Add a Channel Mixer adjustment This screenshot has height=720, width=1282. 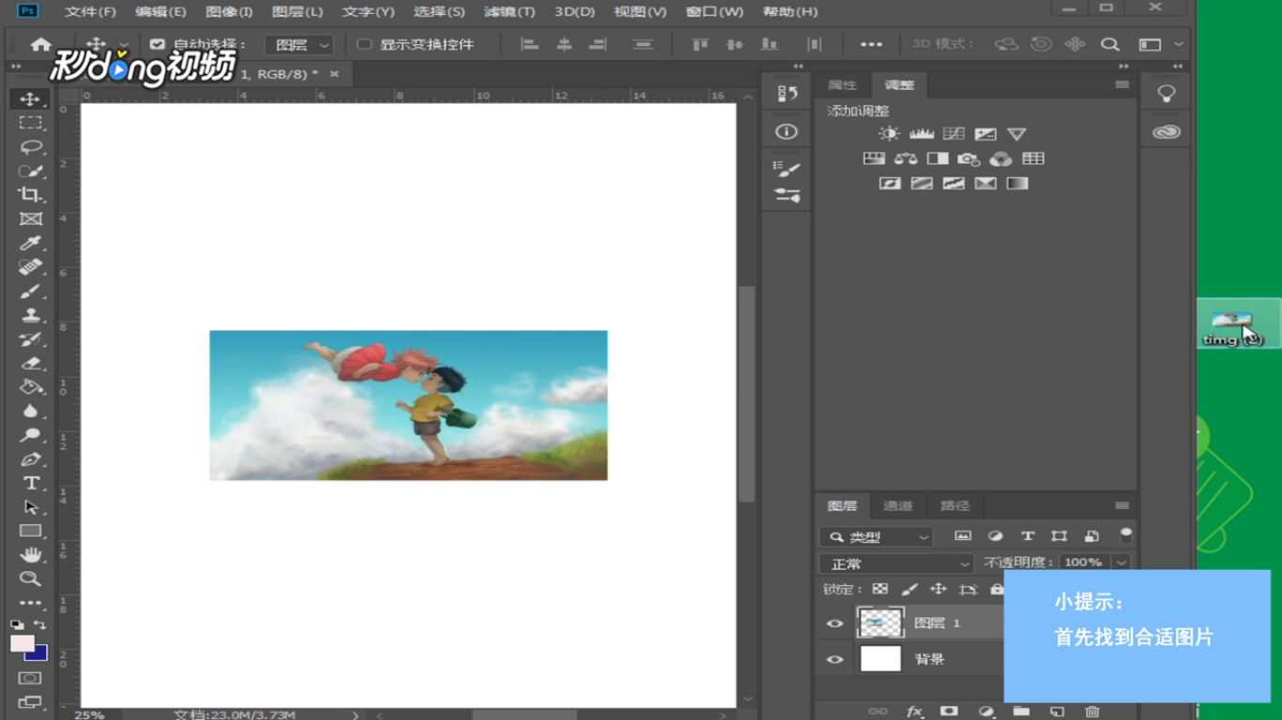click(x=1000, y=158)
